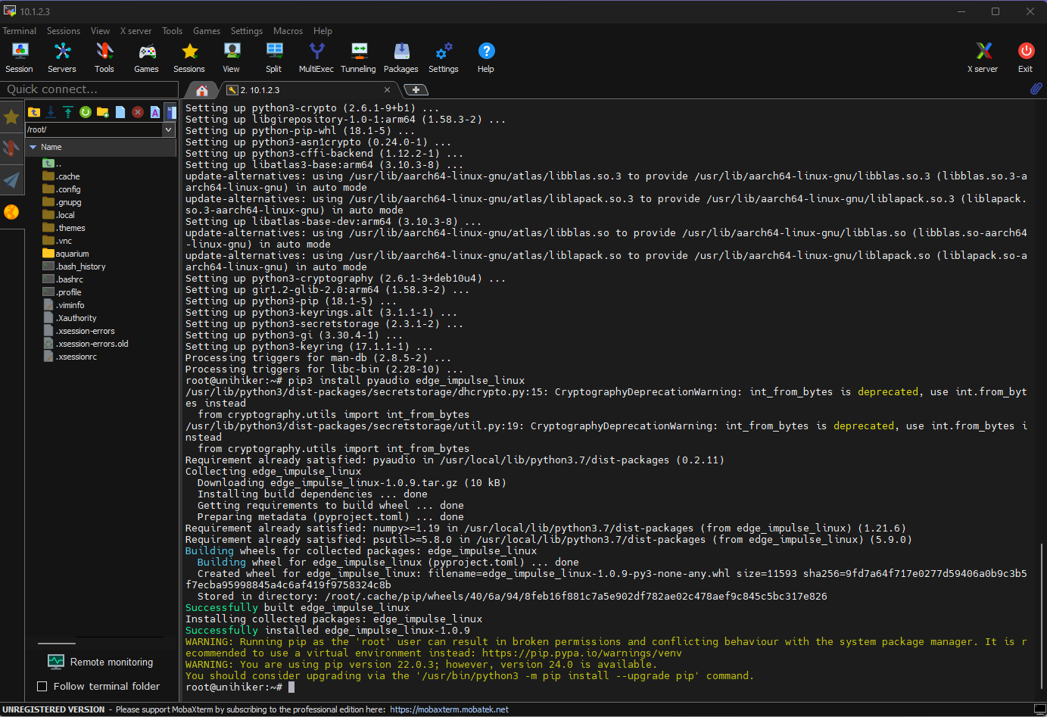The height and width of the screenshot is (717, 1047).
Task: Open the mobaxterm.mobatek.net link
Action: [x=449, y=709]
